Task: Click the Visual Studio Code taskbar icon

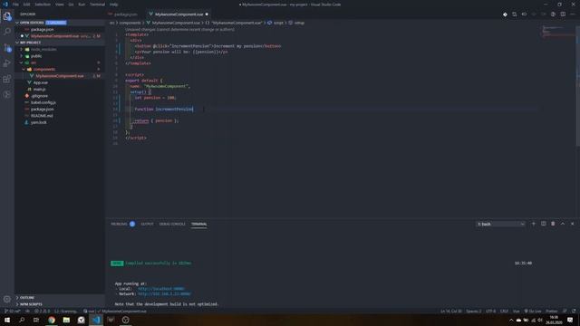Action: coord(96,320)
